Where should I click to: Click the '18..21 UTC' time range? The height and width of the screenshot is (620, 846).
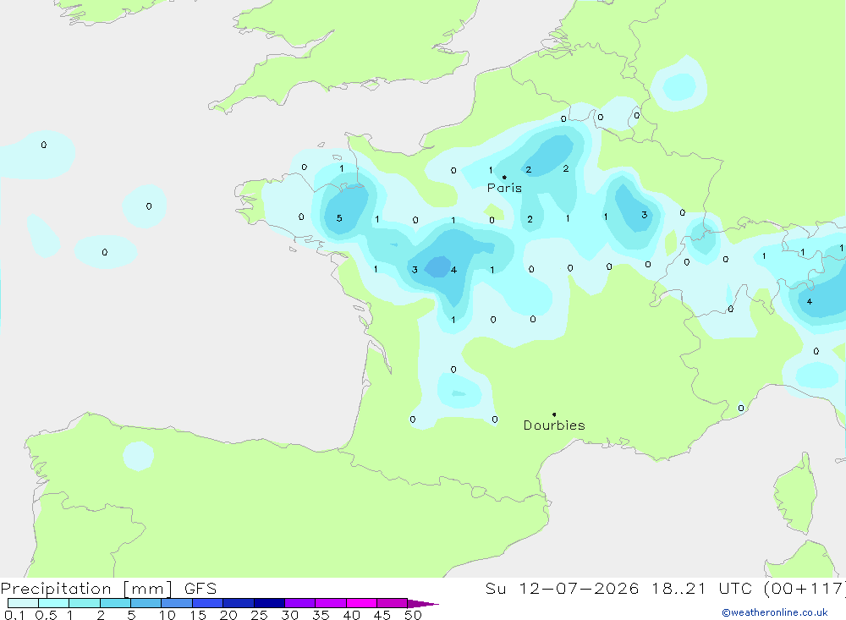click(701, 589)
